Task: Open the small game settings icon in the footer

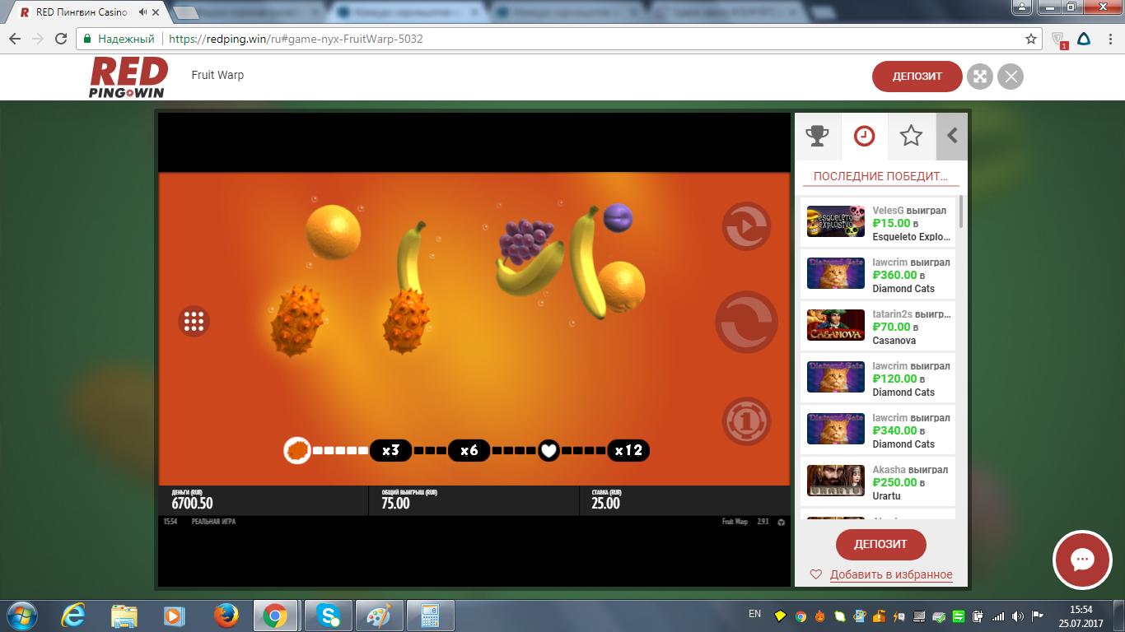Action: [781, 522]
